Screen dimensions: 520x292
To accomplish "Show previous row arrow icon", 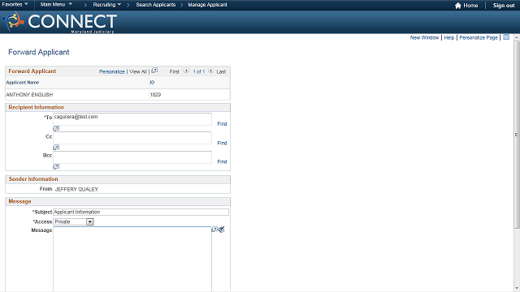I will pyautogui.click(x=186, y=71).
